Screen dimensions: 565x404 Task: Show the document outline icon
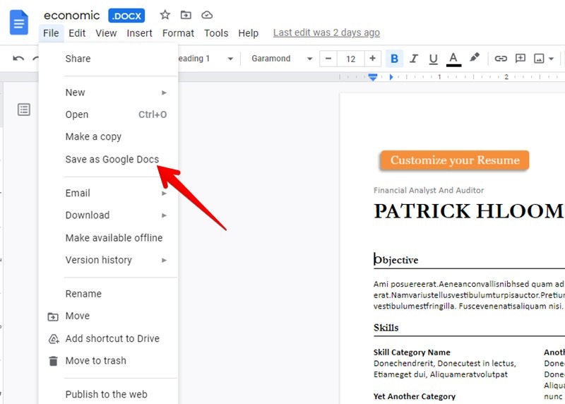click(x=24, y=109)
